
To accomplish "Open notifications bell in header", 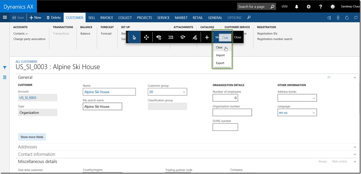I will 297,7.
